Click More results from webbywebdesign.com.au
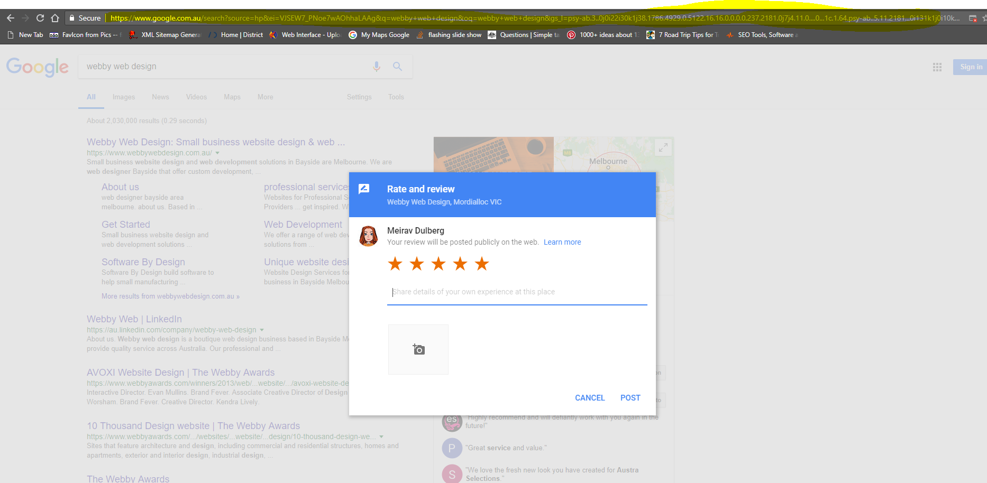 (x=170, y=296)
